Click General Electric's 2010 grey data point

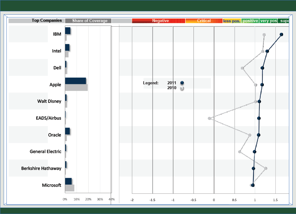(x=240, y=152)
